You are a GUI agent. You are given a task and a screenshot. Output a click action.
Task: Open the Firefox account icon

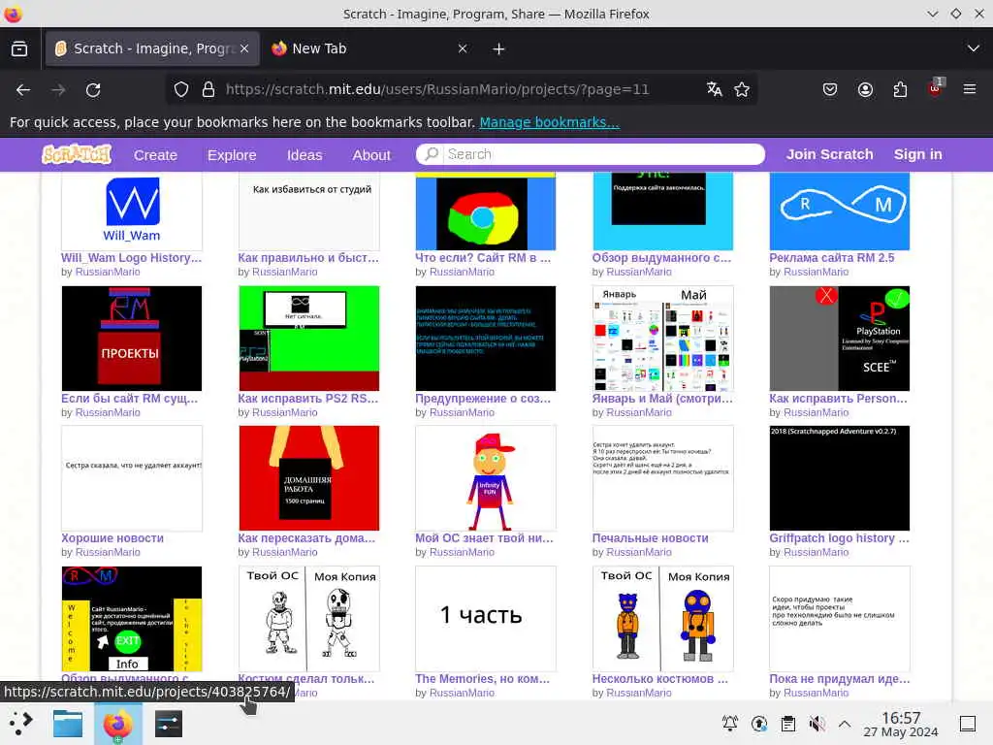click(865, 89)
